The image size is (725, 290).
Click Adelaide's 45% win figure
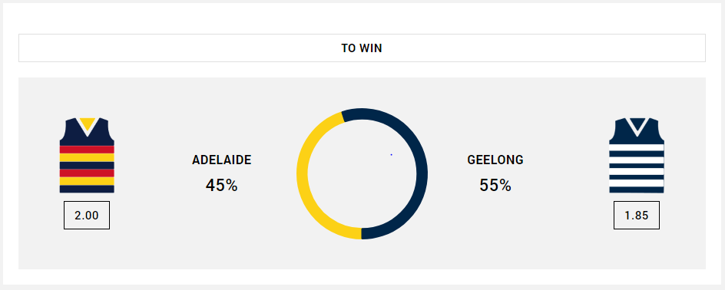[x=221, y=185]
